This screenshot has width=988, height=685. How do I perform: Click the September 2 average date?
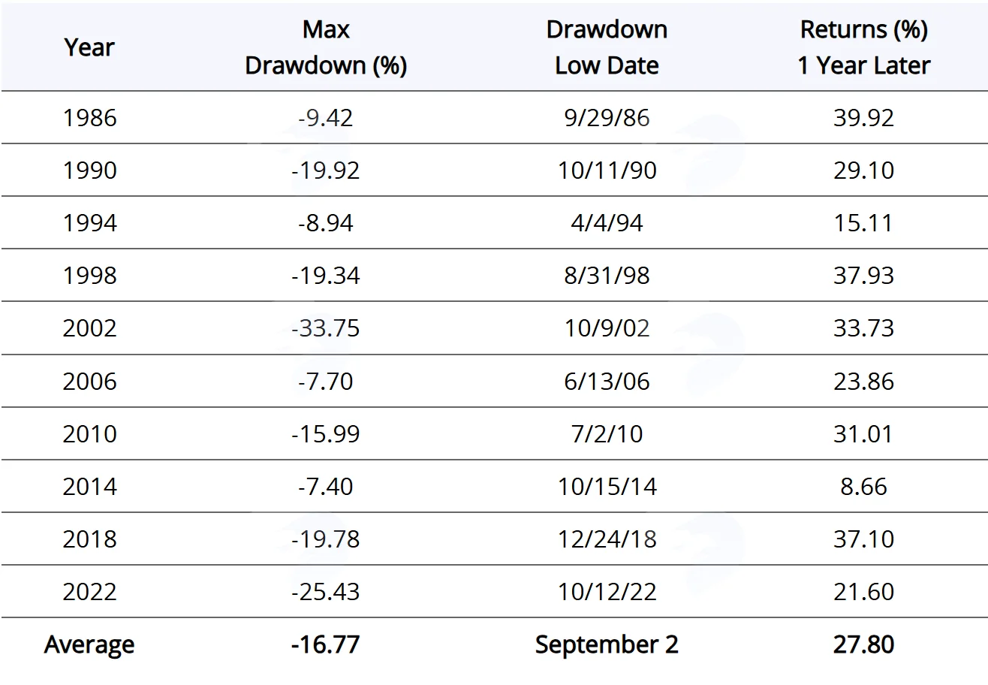pos(607,644)
